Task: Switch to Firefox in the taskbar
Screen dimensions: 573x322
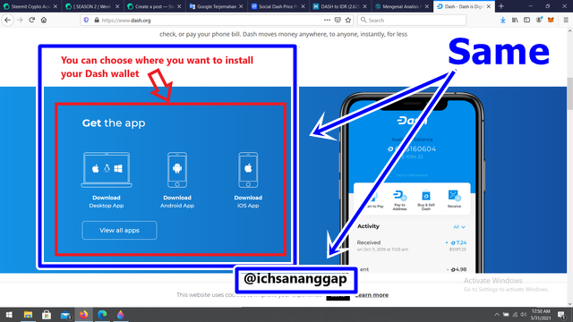Action: pos(83,315)
